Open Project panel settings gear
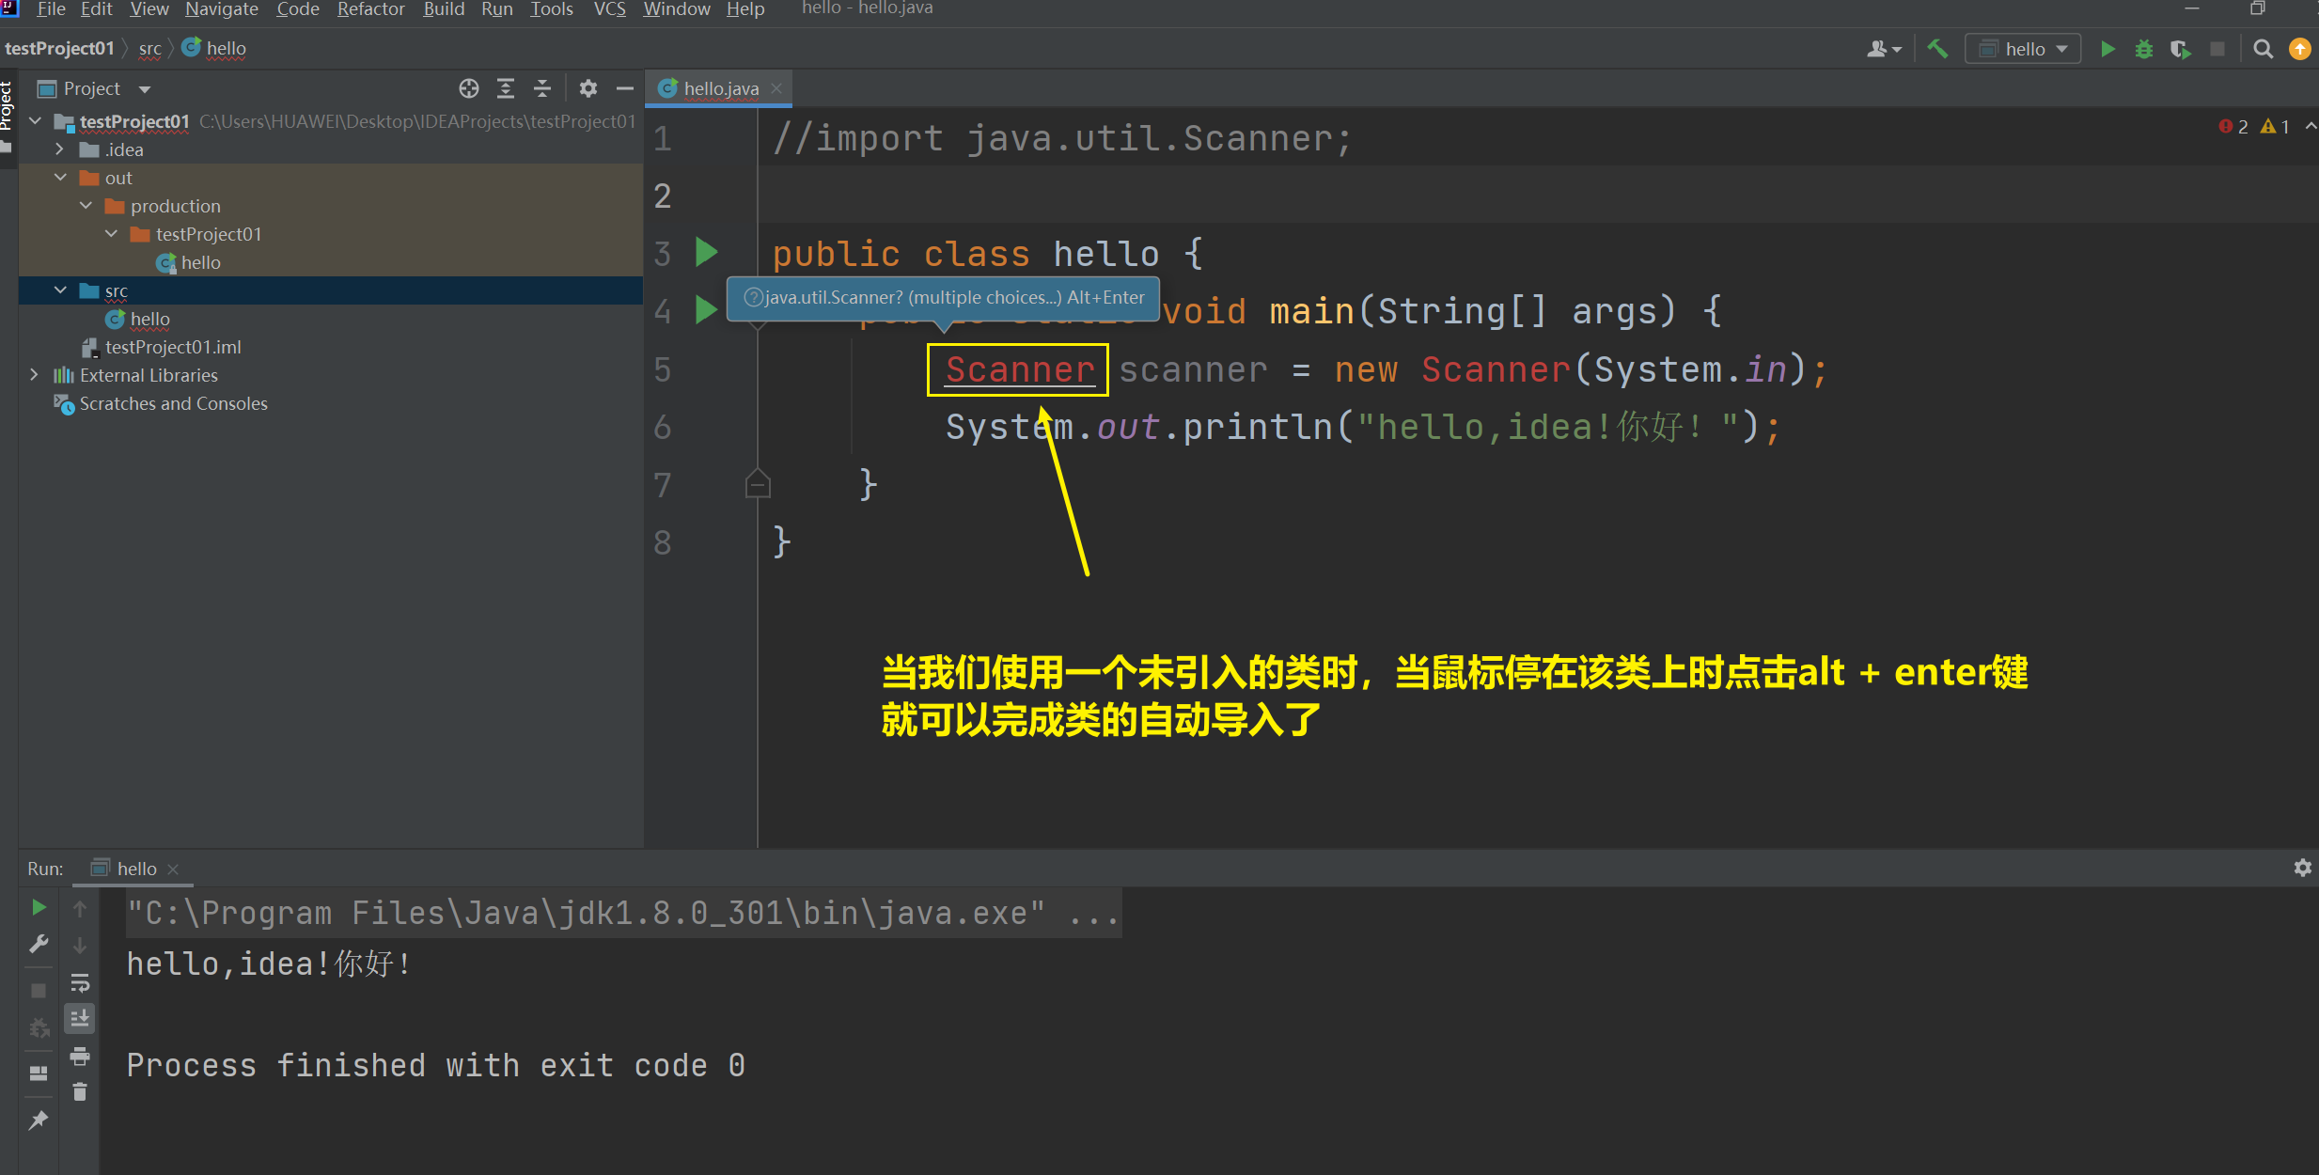The width and height of the screenshot is (2319, 1175). pos(588,88)
